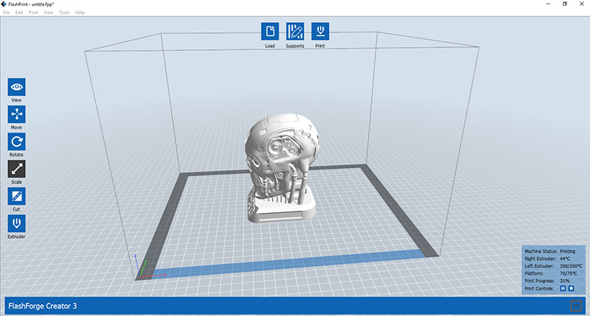Click the 'FlashForge Creator 3' printer name
590x316 pixels.
click(43, 306)
